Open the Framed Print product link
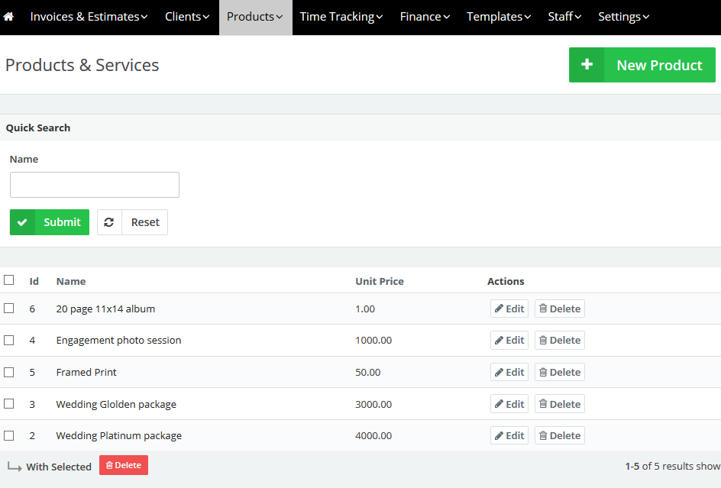The image size is (721, 488). [x=86, y=372]
